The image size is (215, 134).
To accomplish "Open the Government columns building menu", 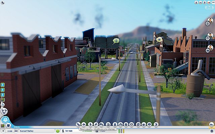I will point(108,124).
